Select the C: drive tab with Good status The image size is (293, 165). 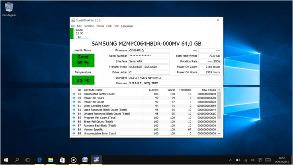tap(79, 33)
